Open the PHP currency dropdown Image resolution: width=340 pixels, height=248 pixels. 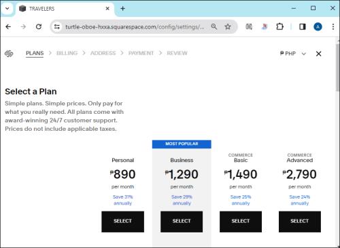[x=293, y=54]
